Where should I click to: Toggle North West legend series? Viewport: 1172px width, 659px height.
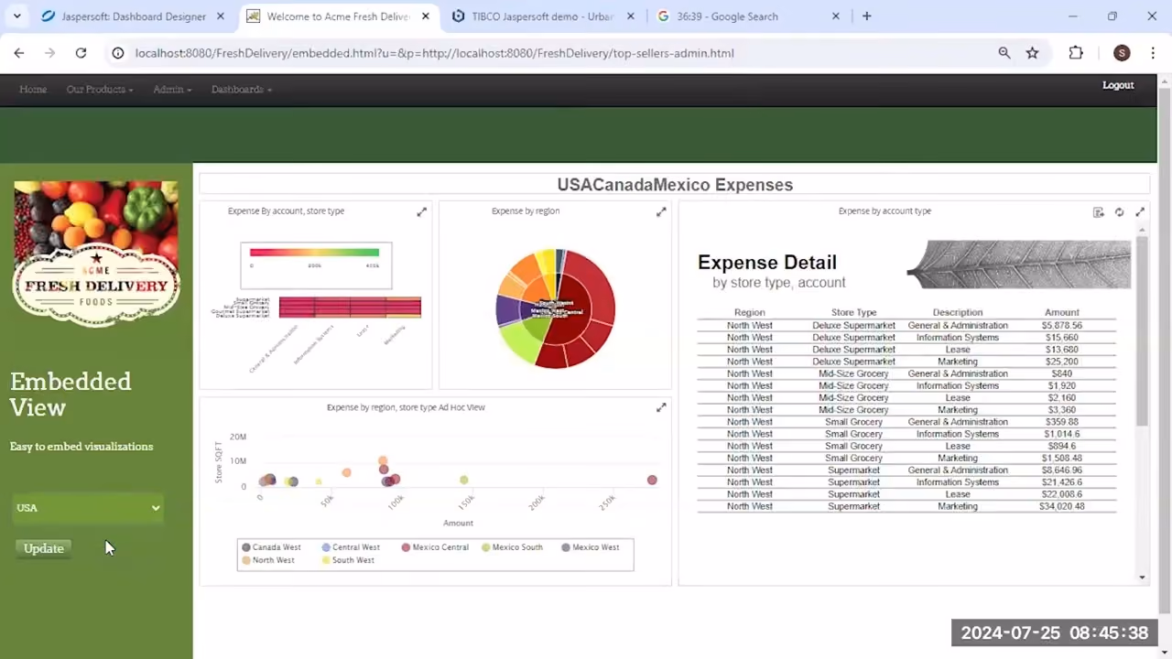tap(268, 560)
